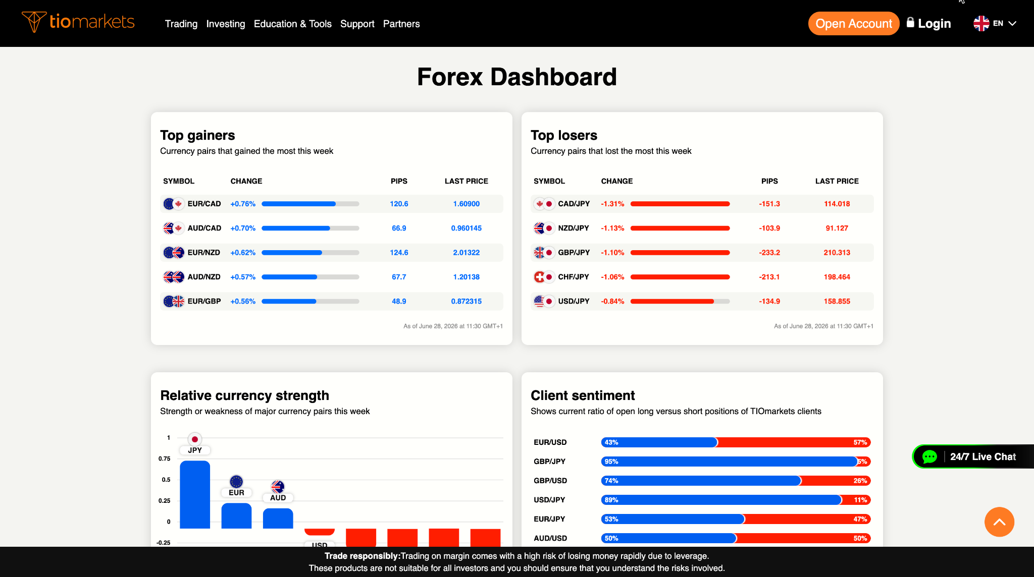The image size is (1034, 577).
Task: Click the tiomarkets logo
Action: tap(78, 22)
